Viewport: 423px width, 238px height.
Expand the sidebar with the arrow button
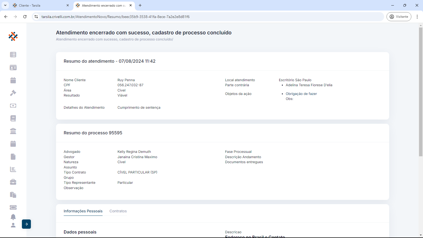coord(26,224)
